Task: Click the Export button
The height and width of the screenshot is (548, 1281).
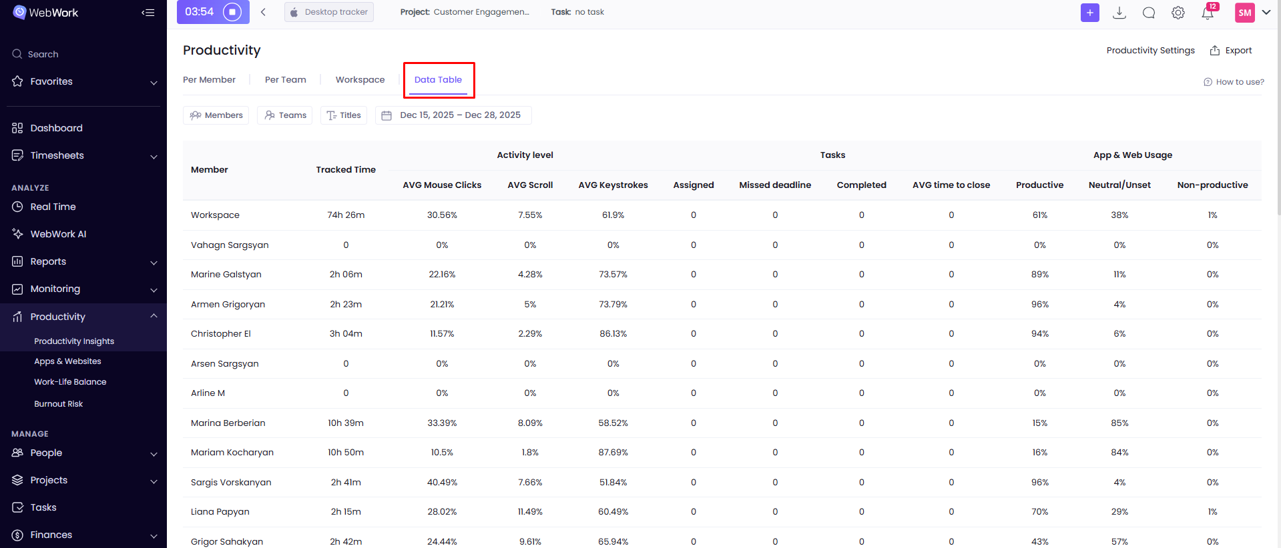Action: tap(1231, 51)
